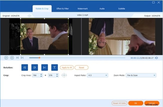Center the crop area with the crosshair icon

64,75
